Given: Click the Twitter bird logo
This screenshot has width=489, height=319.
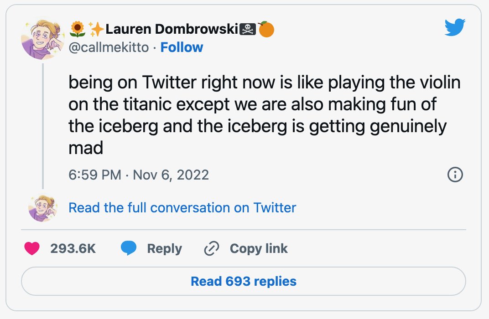Looking at the screenshot, I should (455, 27).
